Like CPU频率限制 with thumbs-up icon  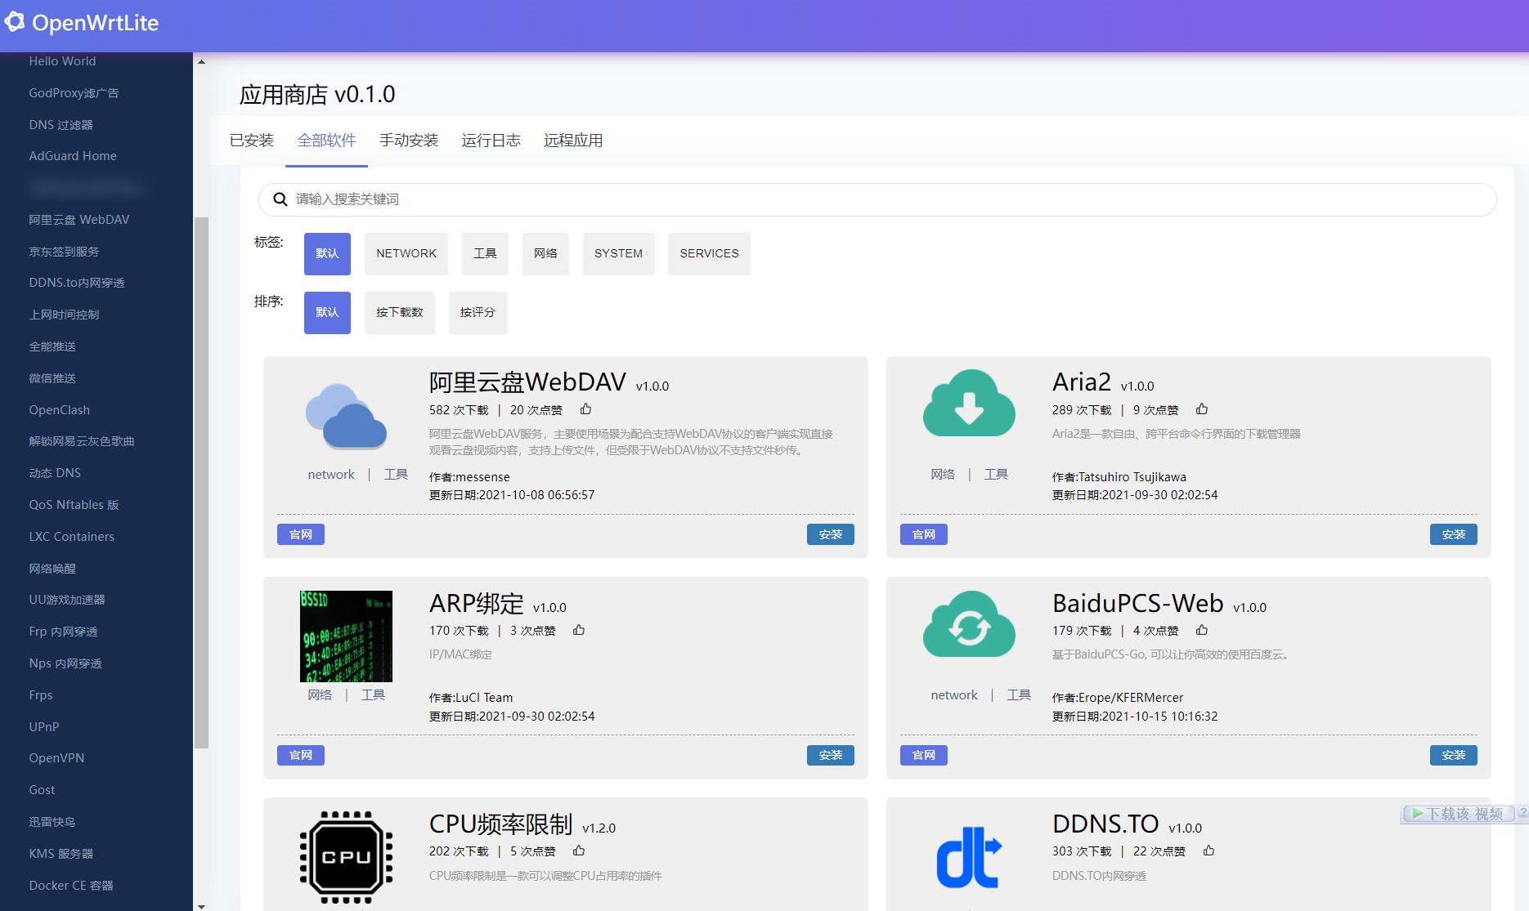(x=579, y=851)
